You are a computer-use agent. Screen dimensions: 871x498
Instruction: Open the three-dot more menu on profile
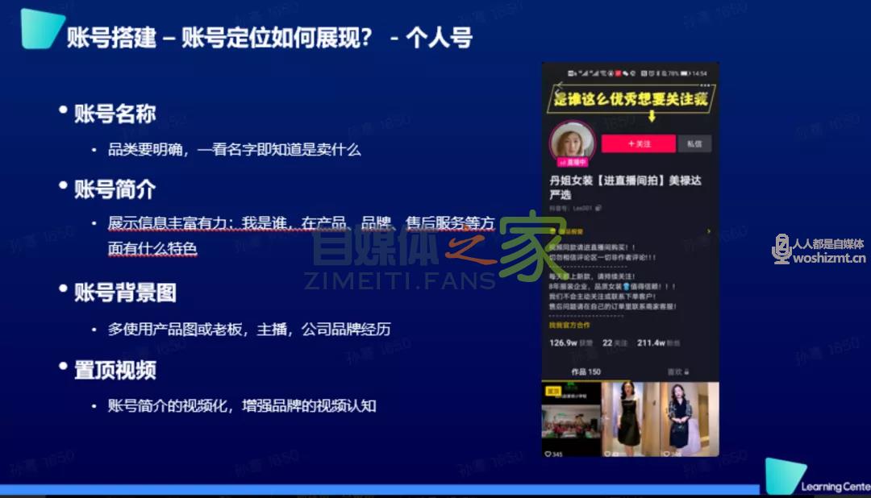[706, 85]
